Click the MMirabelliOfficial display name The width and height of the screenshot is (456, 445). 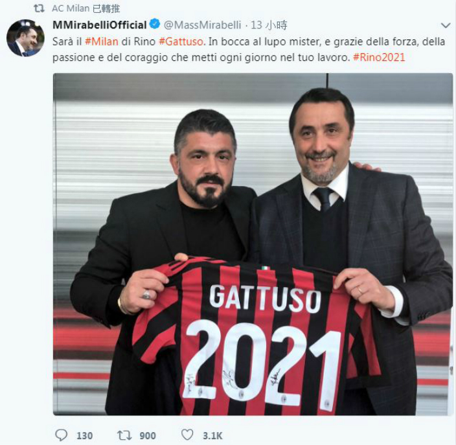click(100, 25)
